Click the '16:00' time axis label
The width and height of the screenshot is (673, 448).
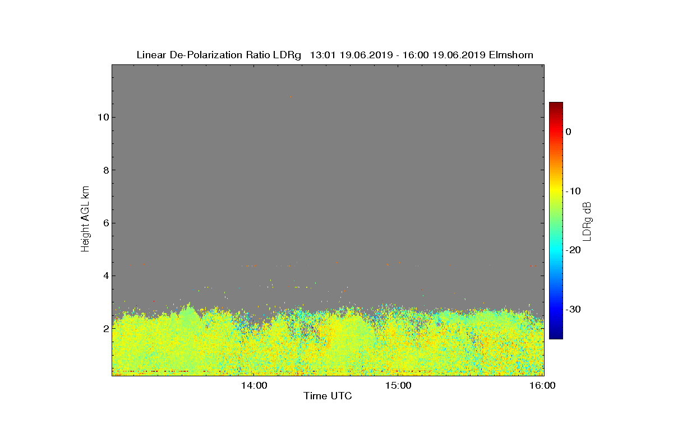(x=543, y=385)
